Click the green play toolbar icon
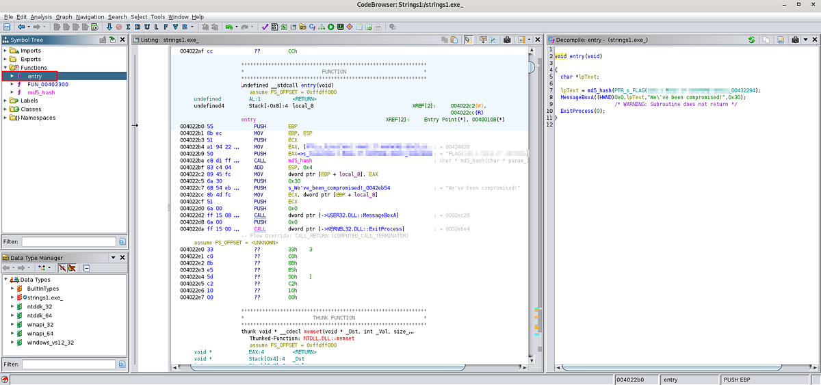Image resolution: width=821 pixels, height=385 pixels. pyautogui.click(x=330, y=27)
